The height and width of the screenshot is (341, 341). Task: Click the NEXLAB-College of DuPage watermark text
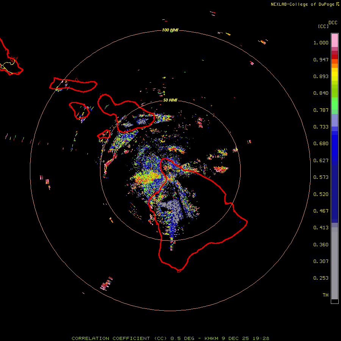[305, 4]
